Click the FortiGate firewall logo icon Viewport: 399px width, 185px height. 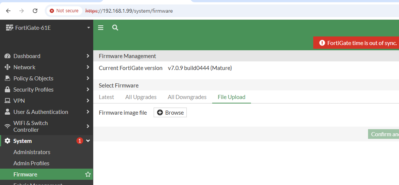pos(10,28)
